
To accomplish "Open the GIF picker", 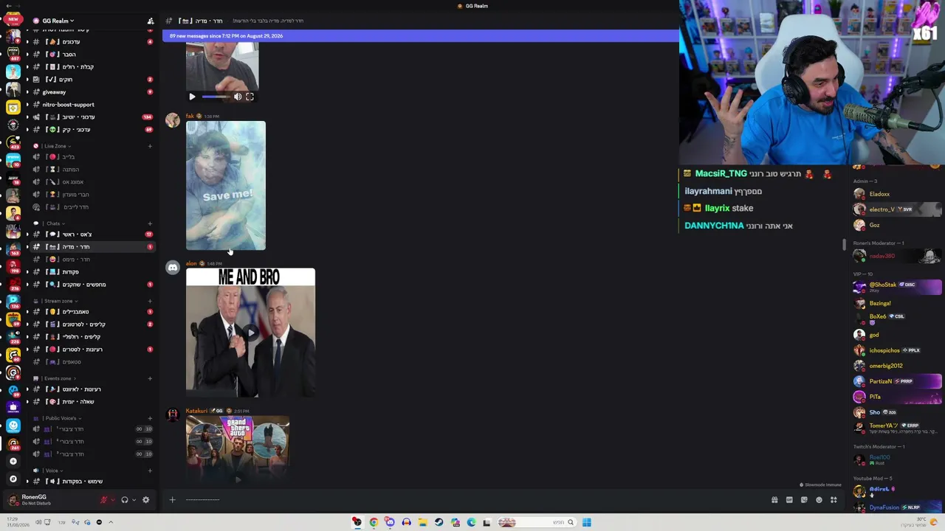I will click(x=789, y=500).
